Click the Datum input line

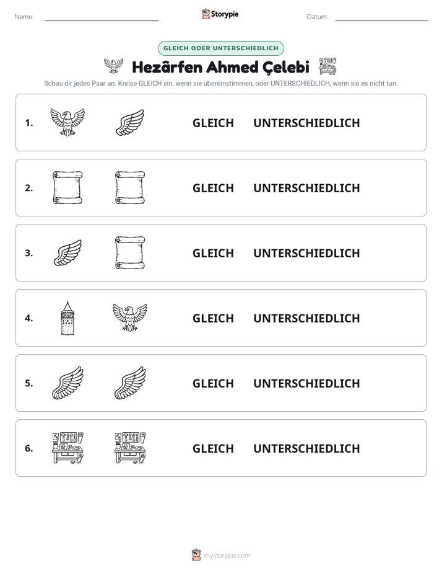[381, 18]
